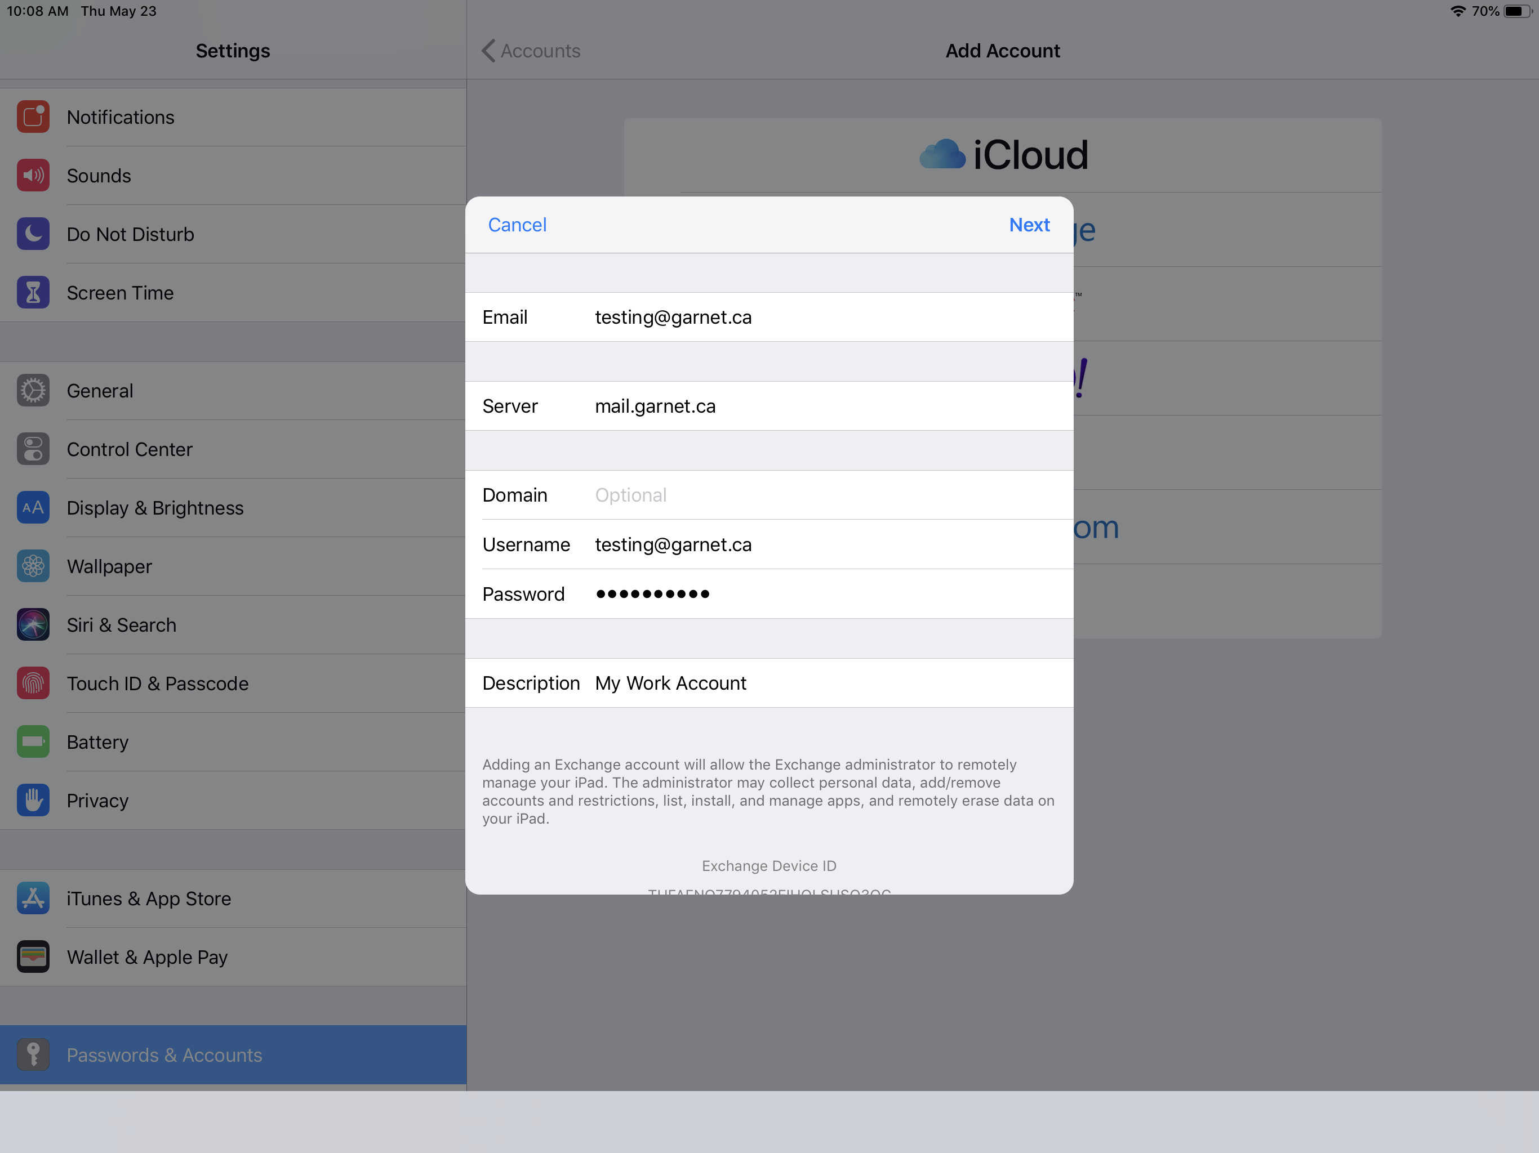
Task: Cancel the Exchange account setup
Action: point(517,225)
